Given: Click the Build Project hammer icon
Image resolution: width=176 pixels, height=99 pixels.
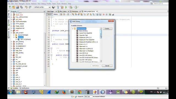Looking at the screenshot, I should tap(58, 7).
